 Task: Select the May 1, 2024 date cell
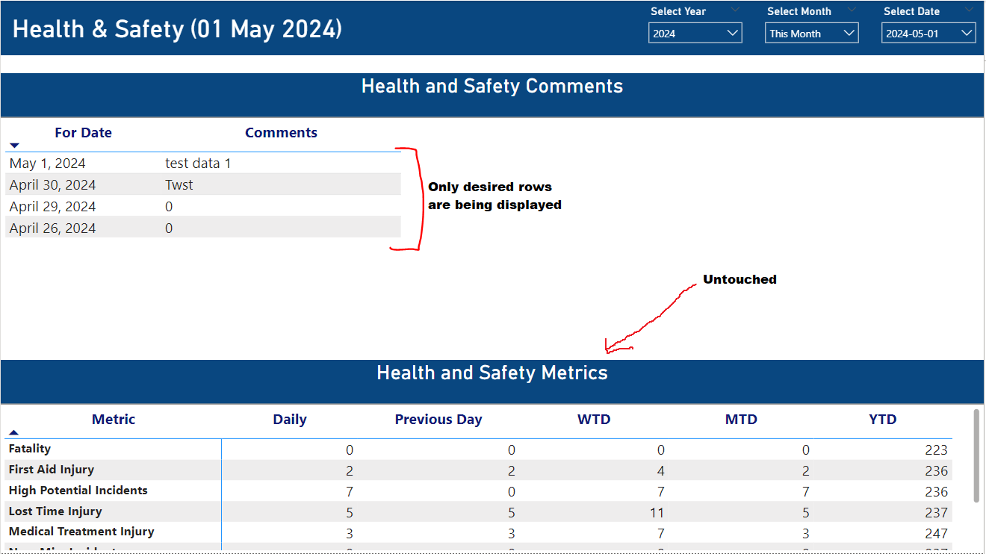click(x=48, y=164)
